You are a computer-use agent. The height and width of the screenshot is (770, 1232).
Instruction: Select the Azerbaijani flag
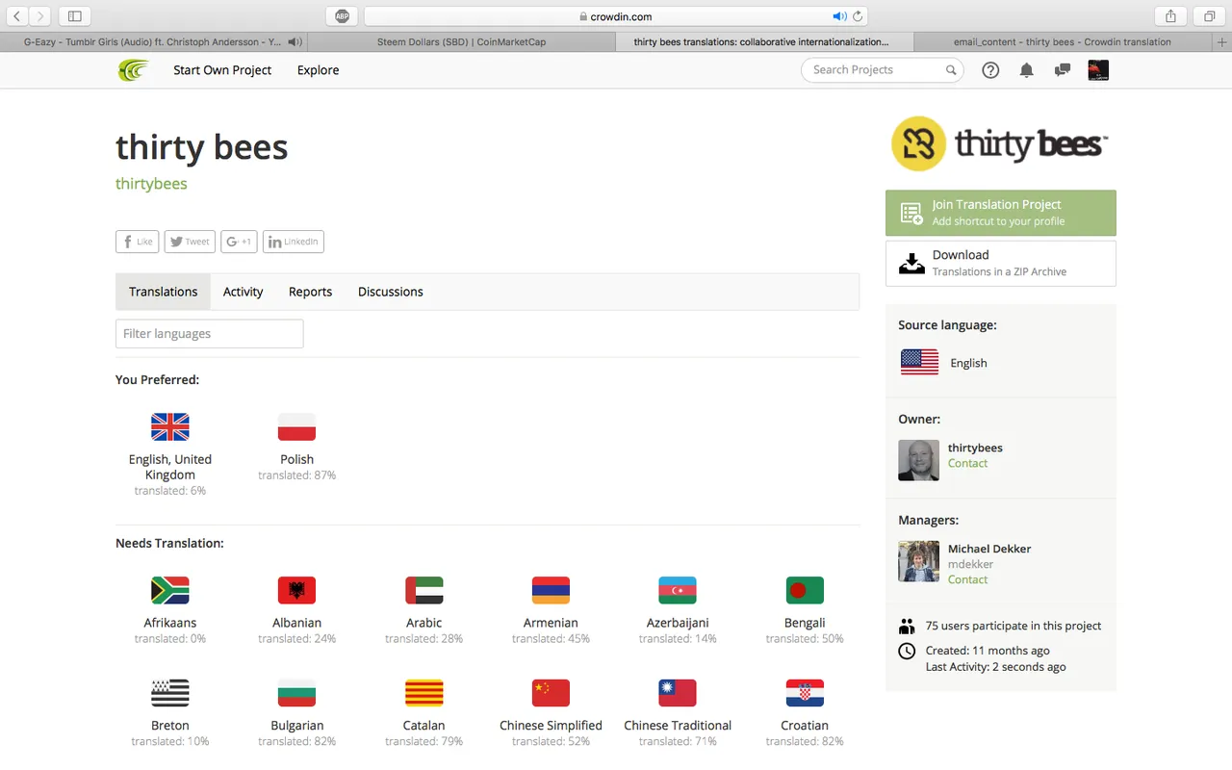[678, 590]
